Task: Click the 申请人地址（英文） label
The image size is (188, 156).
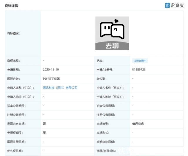Action: coord(110,97)
